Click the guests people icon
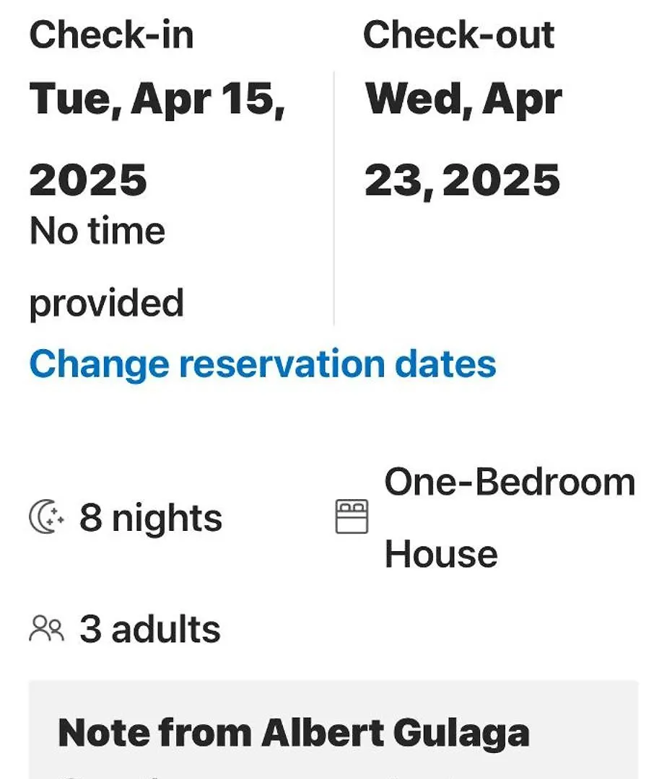Image resolution: width=667 pixels, height=779 pixels. (47, 628)
